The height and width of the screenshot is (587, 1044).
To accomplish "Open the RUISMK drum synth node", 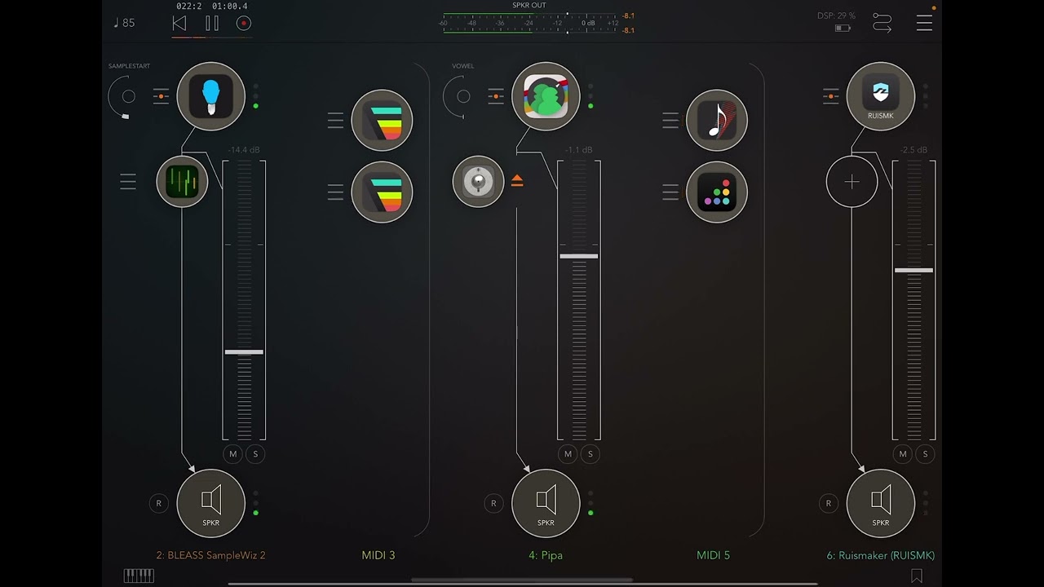I will [x=881, y=96].
